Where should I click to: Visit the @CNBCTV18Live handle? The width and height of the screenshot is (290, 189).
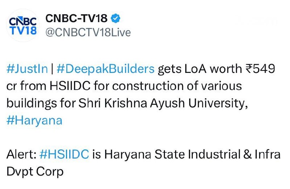pos(88,33)
